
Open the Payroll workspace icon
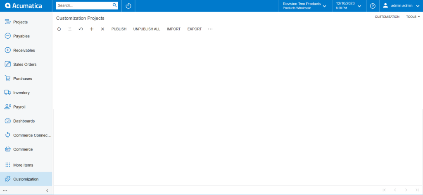pyautogui.click(x=7, y=107)
